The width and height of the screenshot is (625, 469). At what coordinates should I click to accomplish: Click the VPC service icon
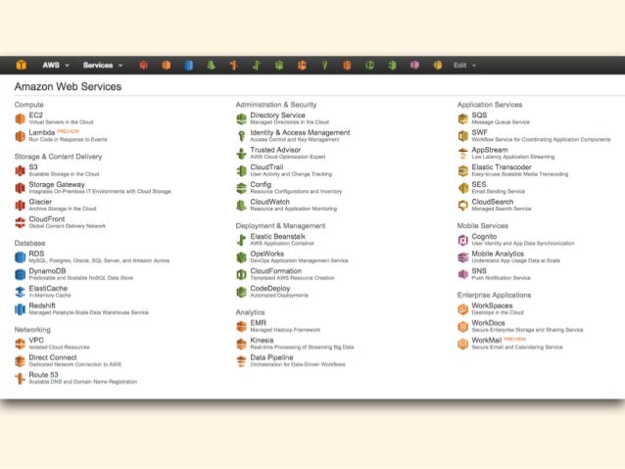coord(20,344)
